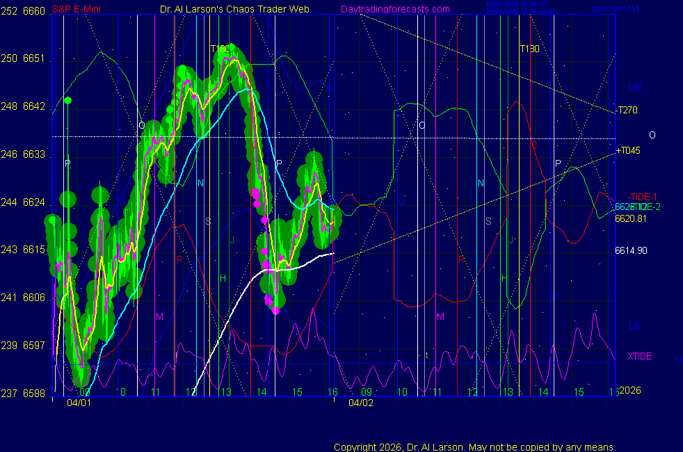Click the 6651 price axis label
Image resolution: width=683 pixels, height=452 pixels.
(x=34, y=59)
